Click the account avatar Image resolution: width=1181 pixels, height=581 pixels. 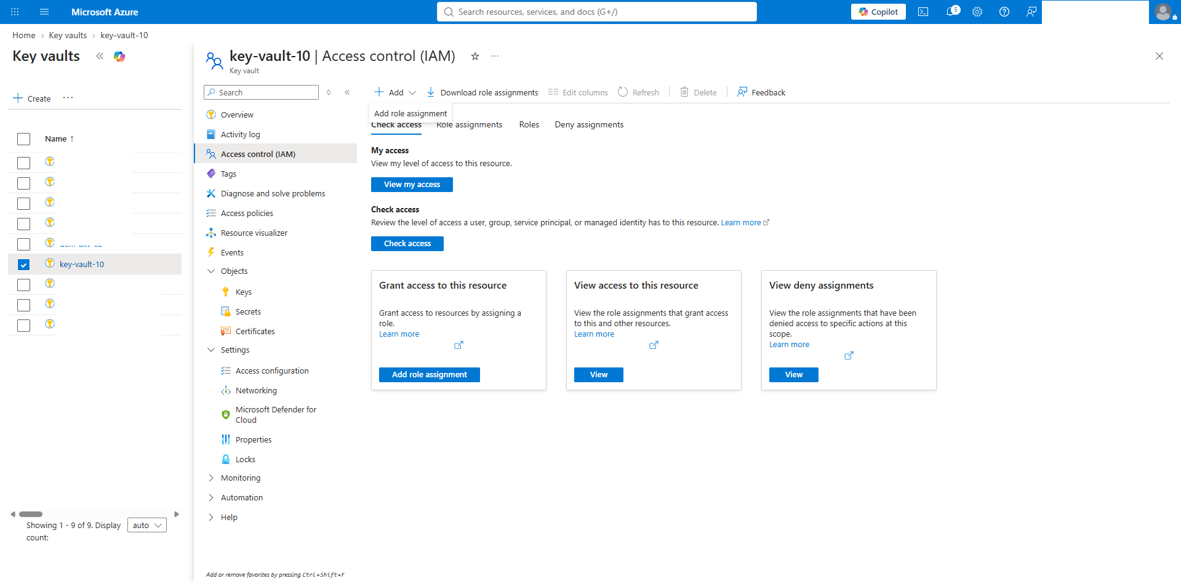1163,12
